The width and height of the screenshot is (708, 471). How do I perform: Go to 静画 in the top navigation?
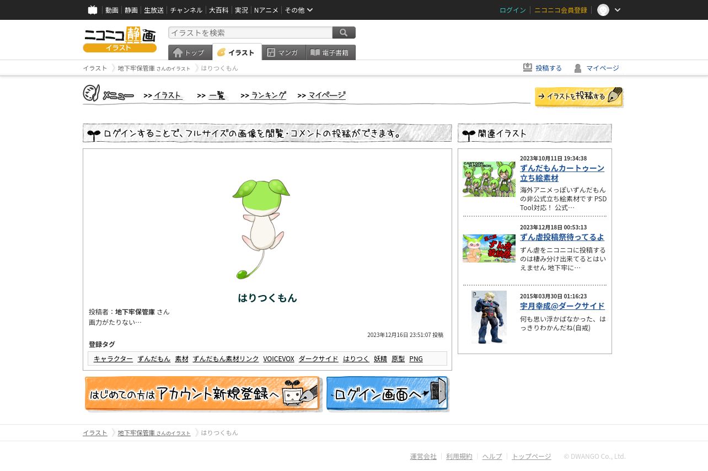click(x=131, y=10)
